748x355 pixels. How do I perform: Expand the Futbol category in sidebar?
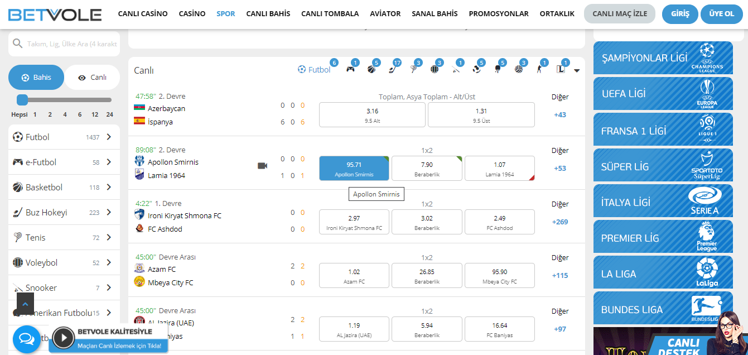click(x=109, y=137)
